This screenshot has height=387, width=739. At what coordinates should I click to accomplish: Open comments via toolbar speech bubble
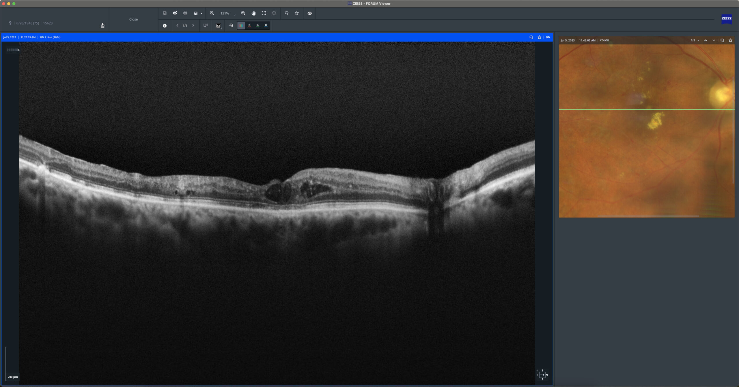(287, 13)
